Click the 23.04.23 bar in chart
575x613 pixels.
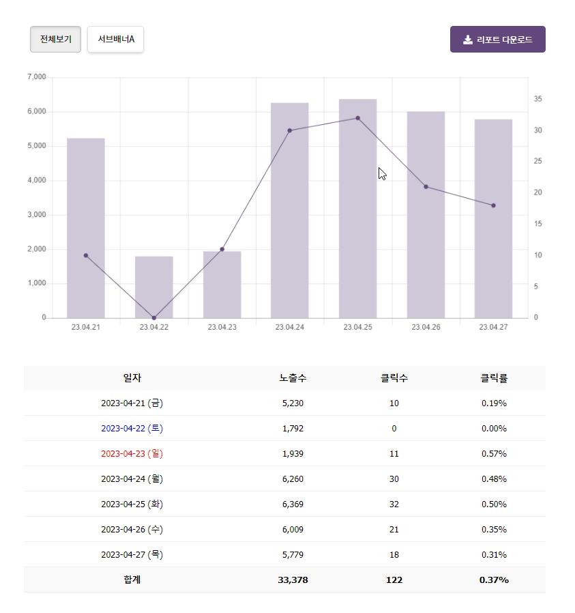[x=222, y=285]
